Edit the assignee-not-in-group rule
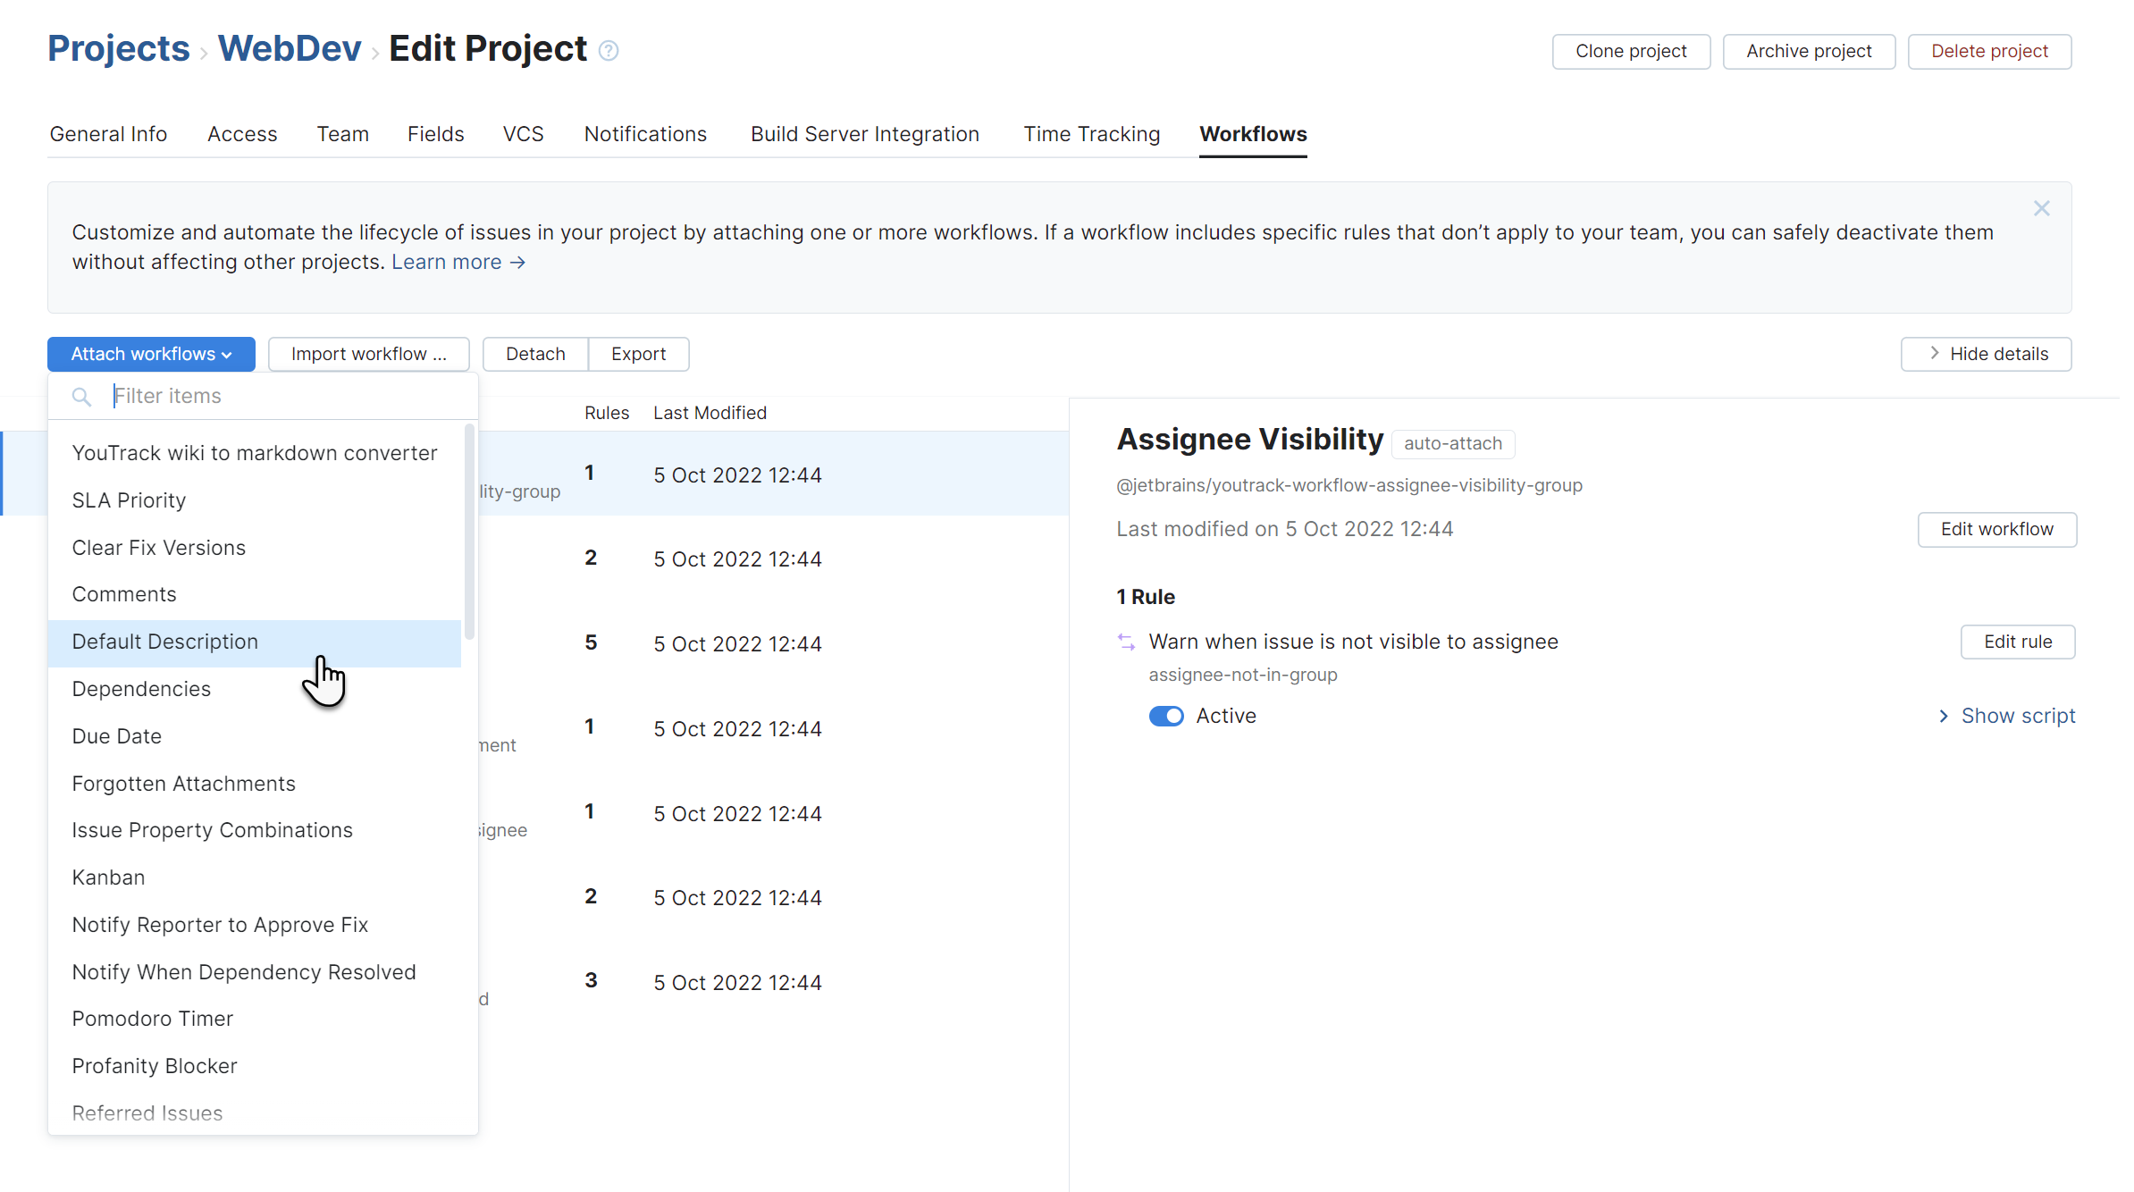The height and width of the screenshot is (1192, 2134). point(2017,642)
